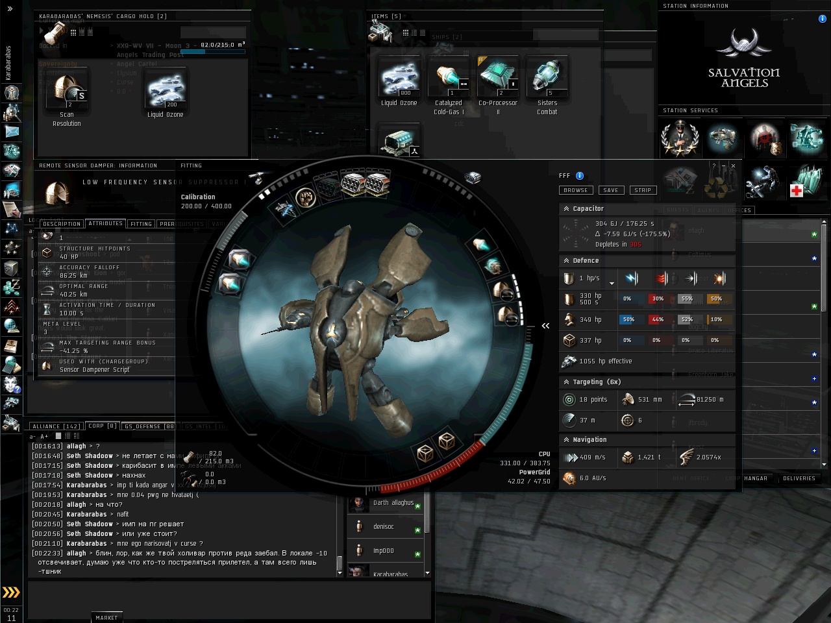Open the Deliveries button

(x=799, y=478)
